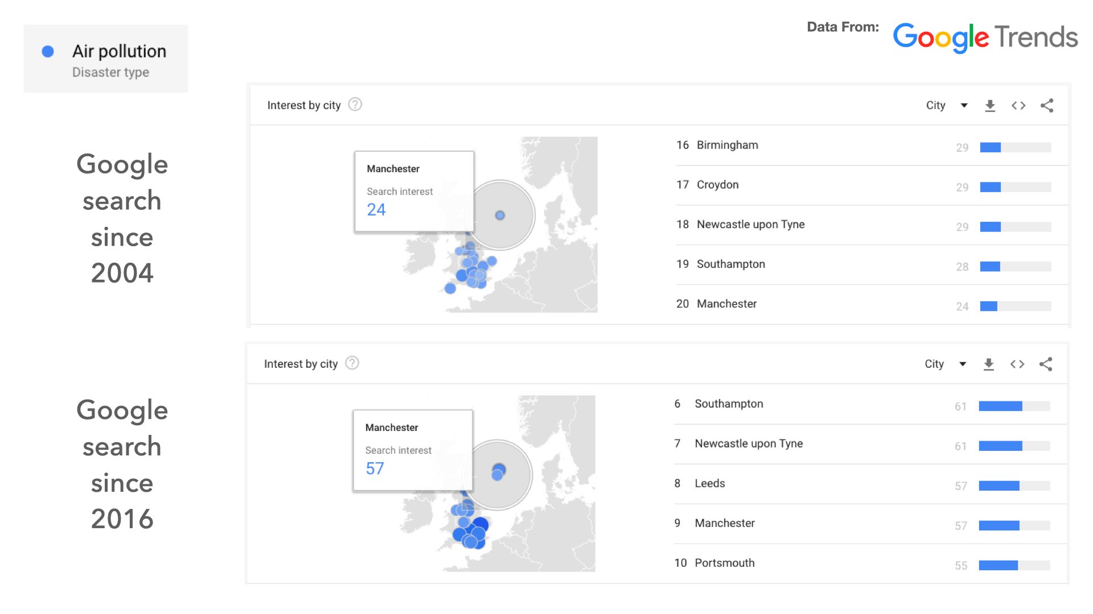
Task: Download the bottom Interest by city data
Action: (x=989, y=364)
